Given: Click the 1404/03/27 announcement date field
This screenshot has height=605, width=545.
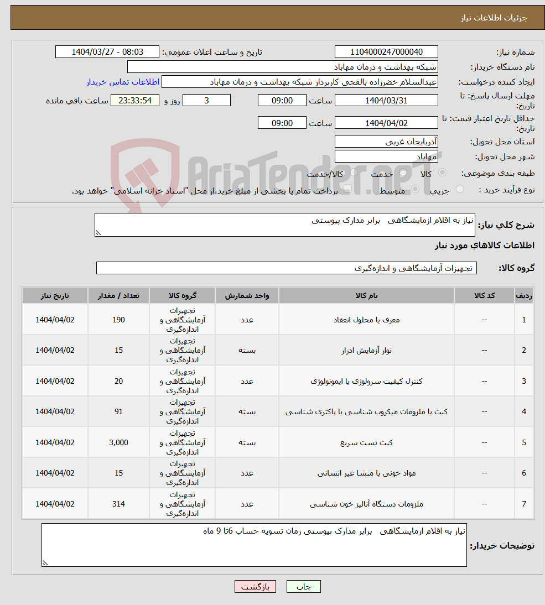Looking at the screenshot, I should pos(107,51).
